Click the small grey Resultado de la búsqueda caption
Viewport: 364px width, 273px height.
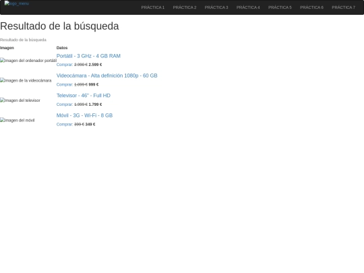coord(23,40)
